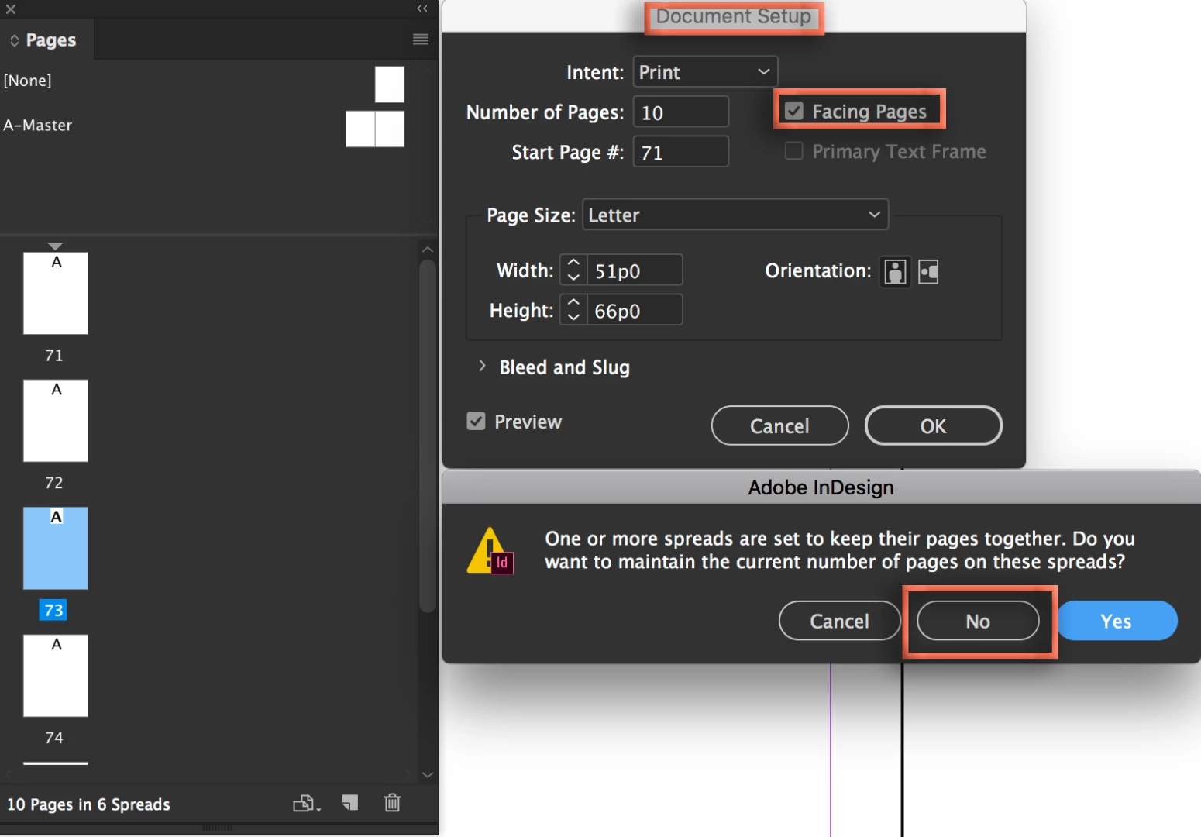The height and width of the screenshot is (837, 1201).
Task: Click the '10 Pages in 6 Spreads' status text
Action: pyautogui.click(x=88, y=804)
